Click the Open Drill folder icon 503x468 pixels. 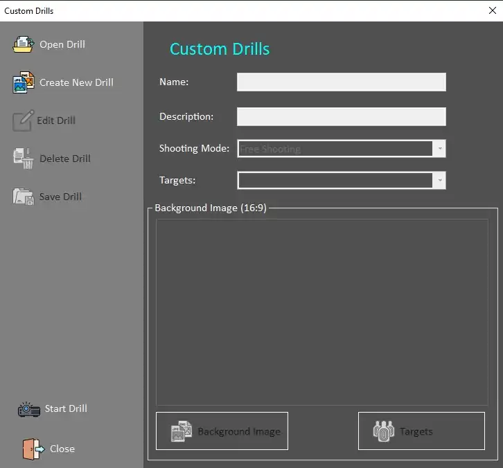(24, 44)
